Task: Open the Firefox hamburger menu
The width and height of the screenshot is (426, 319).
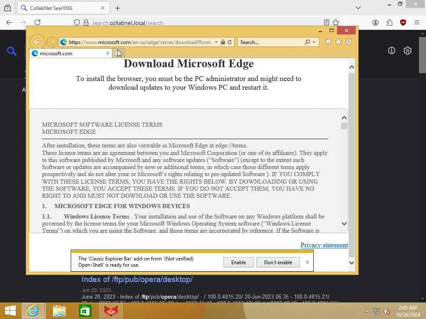Action: tap(417, 22)
